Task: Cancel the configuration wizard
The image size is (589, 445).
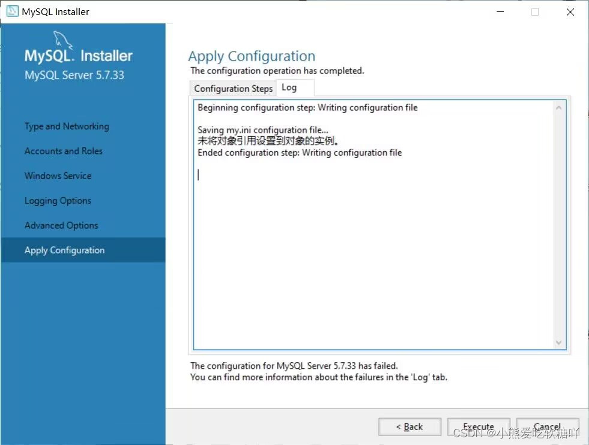Action: click(x=547, y=426)
